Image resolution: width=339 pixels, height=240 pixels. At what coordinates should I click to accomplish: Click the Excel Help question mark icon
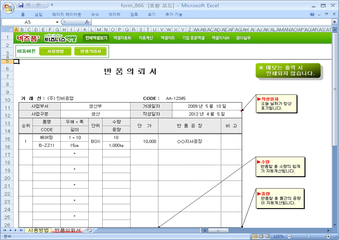pos(312,14)
